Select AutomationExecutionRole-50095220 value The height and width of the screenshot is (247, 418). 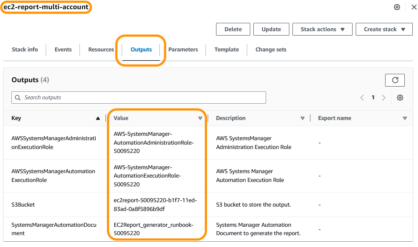[147, 176]
